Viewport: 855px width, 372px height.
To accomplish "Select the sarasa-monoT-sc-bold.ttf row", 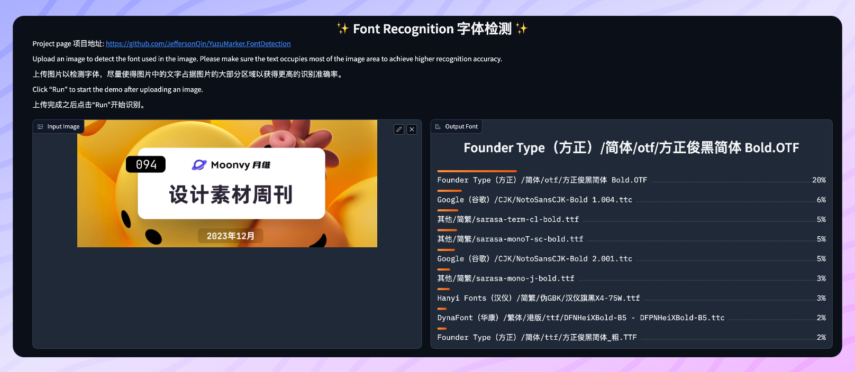I will (x=631, y=239).
